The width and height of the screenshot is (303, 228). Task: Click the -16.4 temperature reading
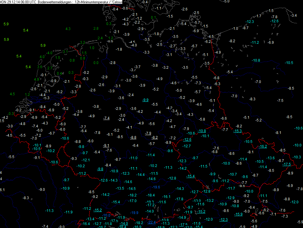coord(86,224)
